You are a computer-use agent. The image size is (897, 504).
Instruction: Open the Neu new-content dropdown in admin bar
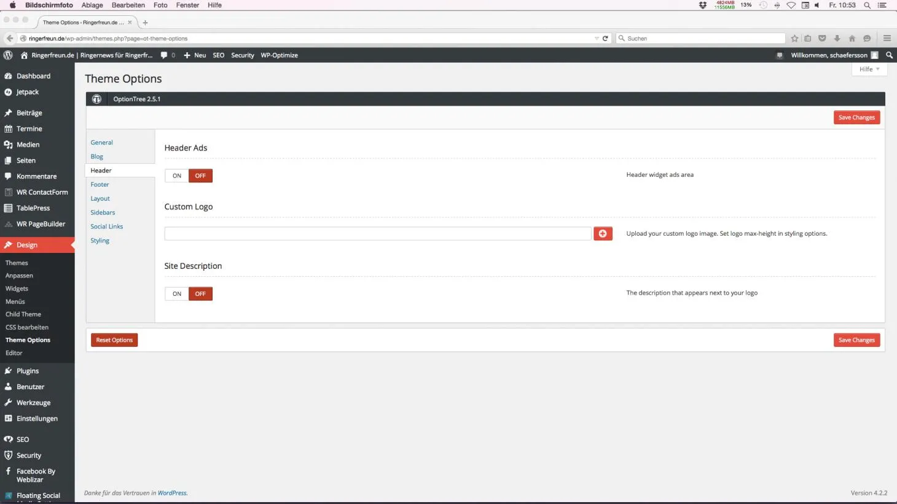tap(195, 55)
